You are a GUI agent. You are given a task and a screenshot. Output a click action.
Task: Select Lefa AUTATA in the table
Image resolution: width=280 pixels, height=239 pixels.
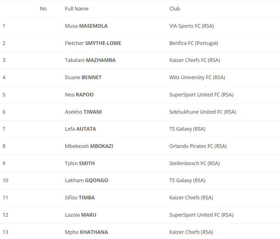coord(80,129)
